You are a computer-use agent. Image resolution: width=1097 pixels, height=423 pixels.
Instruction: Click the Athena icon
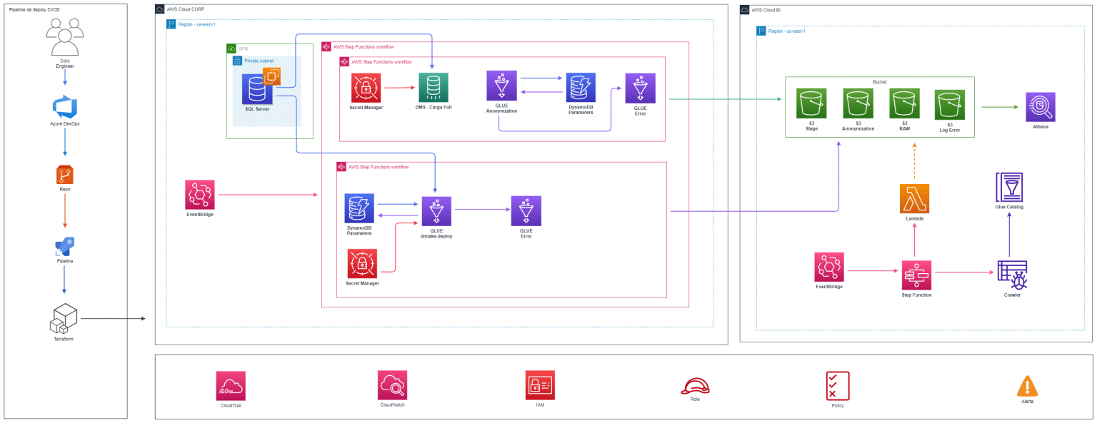pyautogui.click(x=1040, y=108)
